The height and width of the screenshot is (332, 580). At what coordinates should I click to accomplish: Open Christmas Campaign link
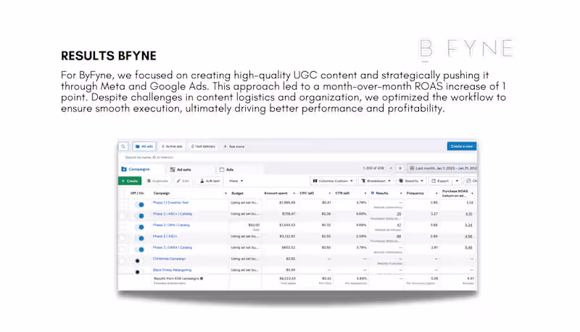coord(169,259)
